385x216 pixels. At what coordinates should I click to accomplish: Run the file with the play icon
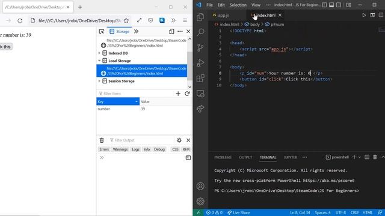[x=364, y=15]
